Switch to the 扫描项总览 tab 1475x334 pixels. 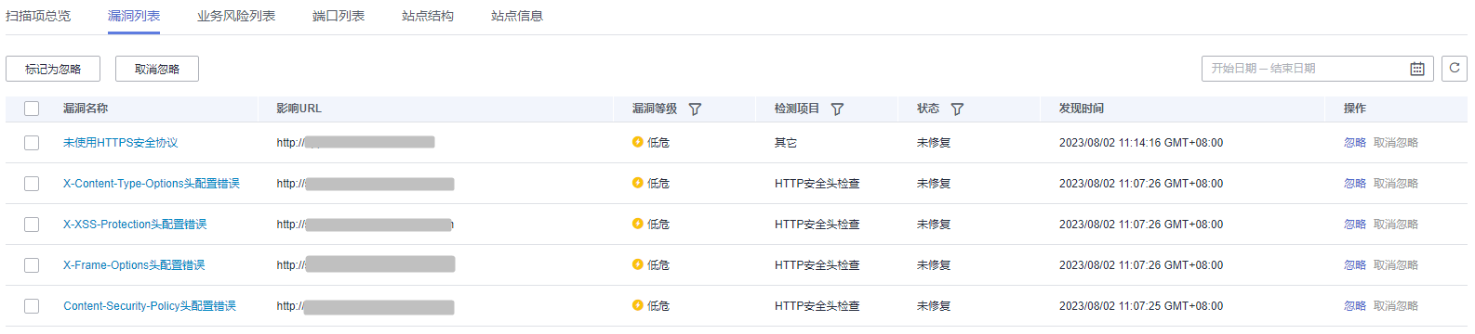coord(38,16)
